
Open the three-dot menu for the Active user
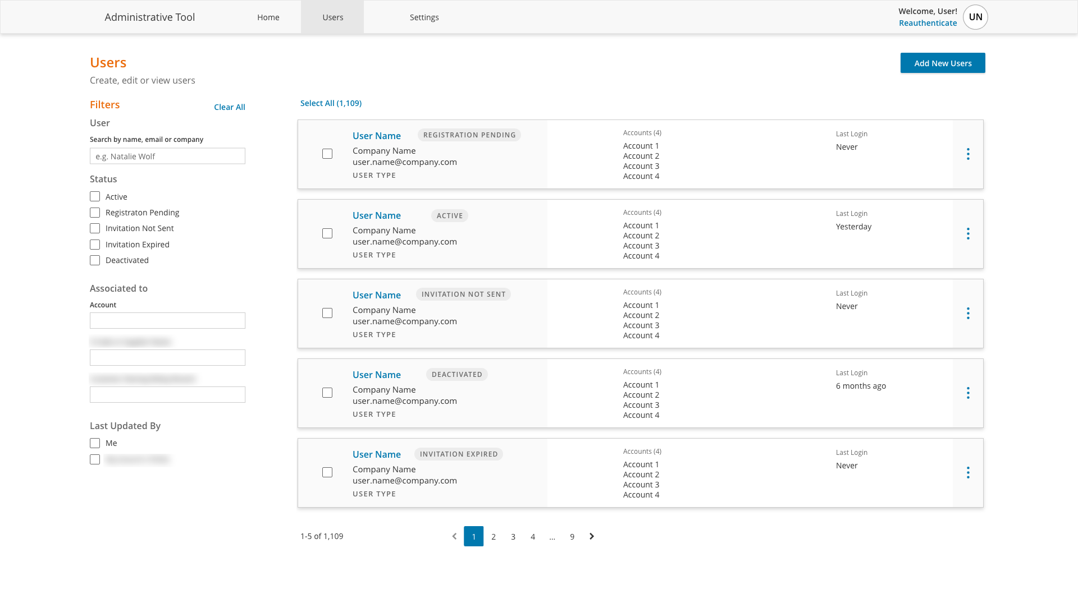pos(968,234)
